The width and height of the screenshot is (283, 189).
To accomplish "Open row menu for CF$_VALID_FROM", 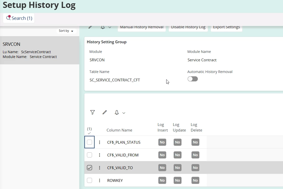I will coord(100,155).
